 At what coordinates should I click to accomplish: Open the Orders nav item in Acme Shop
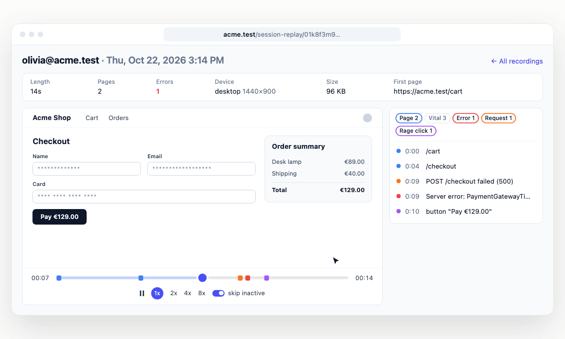click(x=119, y=118)
